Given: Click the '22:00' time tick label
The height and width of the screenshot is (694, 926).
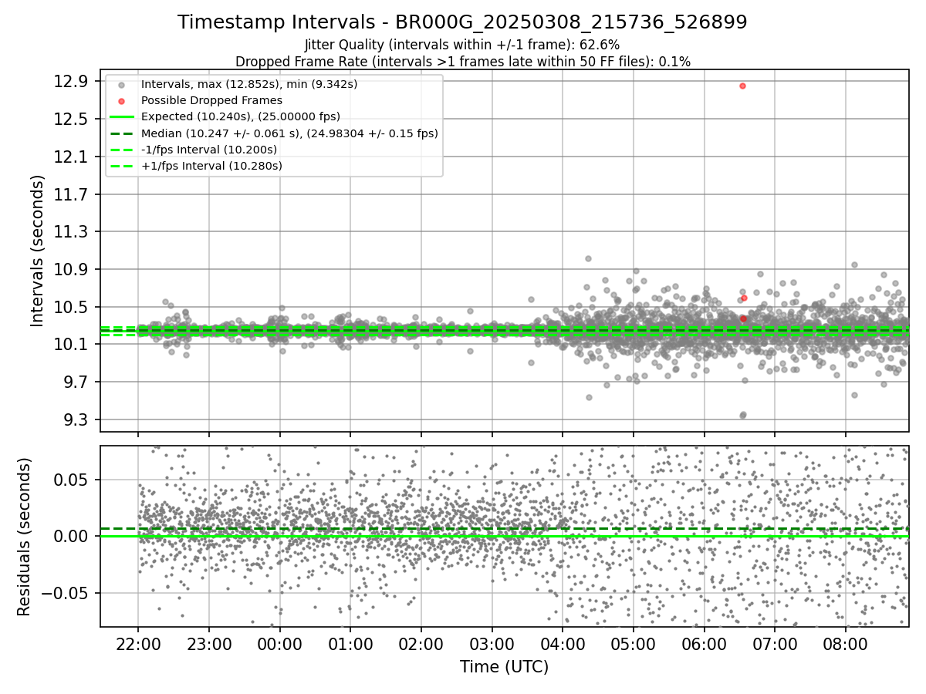Looking at the screenshot, I should tap(138, 643).
